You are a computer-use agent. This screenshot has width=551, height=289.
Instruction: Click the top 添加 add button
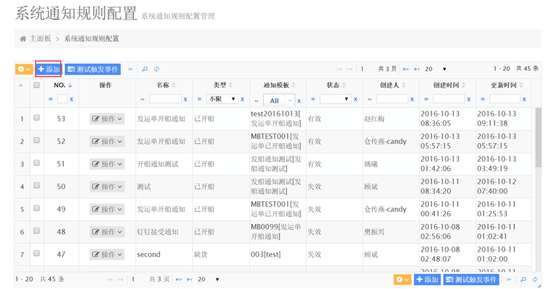point(49,69)
